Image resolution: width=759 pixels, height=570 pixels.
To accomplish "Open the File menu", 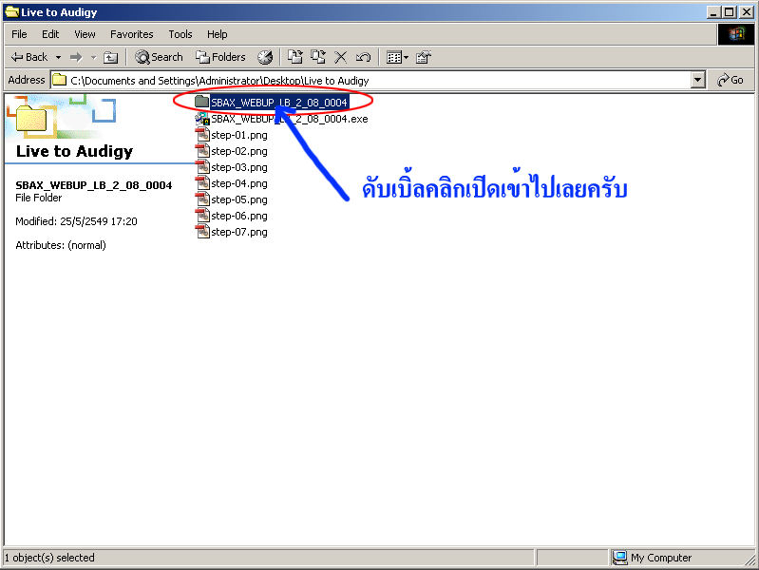I will 19,34.
